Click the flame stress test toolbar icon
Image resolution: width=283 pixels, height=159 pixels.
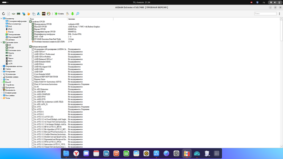pyautogui.click(x=29, y=14)
